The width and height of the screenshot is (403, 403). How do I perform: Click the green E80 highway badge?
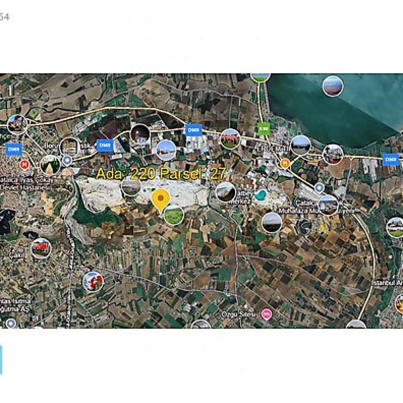coord(264,129)
